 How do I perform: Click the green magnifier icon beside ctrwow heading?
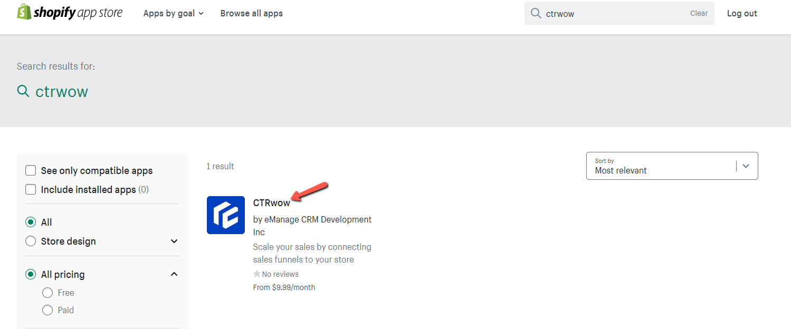tap(23, 91)
